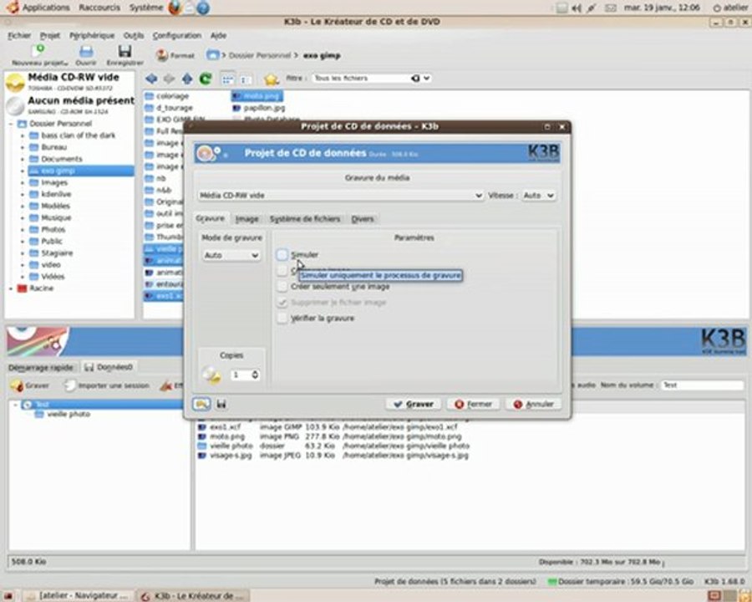752x602 pixels.
Task: Click show desktop icon in the bottom panel
Action: point(8,596)
